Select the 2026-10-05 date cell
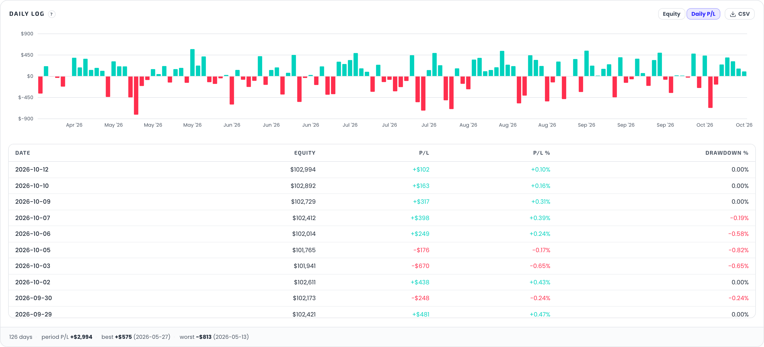This screenshot has height=347, width=764. 33,250
